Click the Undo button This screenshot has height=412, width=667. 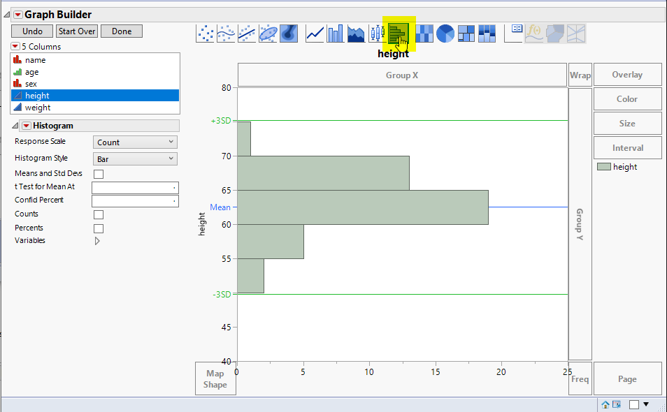click(32, 31)
